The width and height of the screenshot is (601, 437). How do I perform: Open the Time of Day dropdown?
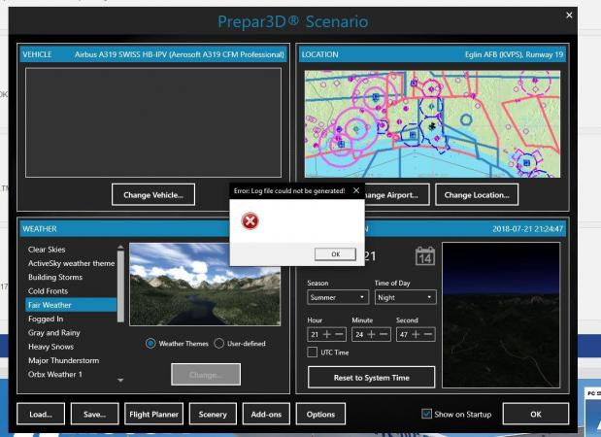[405, 297]
